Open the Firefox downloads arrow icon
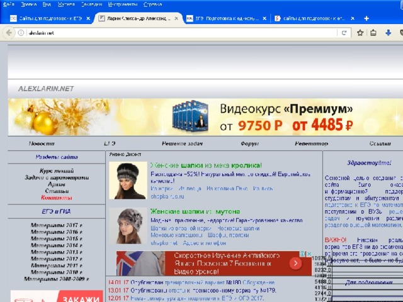Image resolution: width=403 pixels, height=302 pixels. click(389, 33)
